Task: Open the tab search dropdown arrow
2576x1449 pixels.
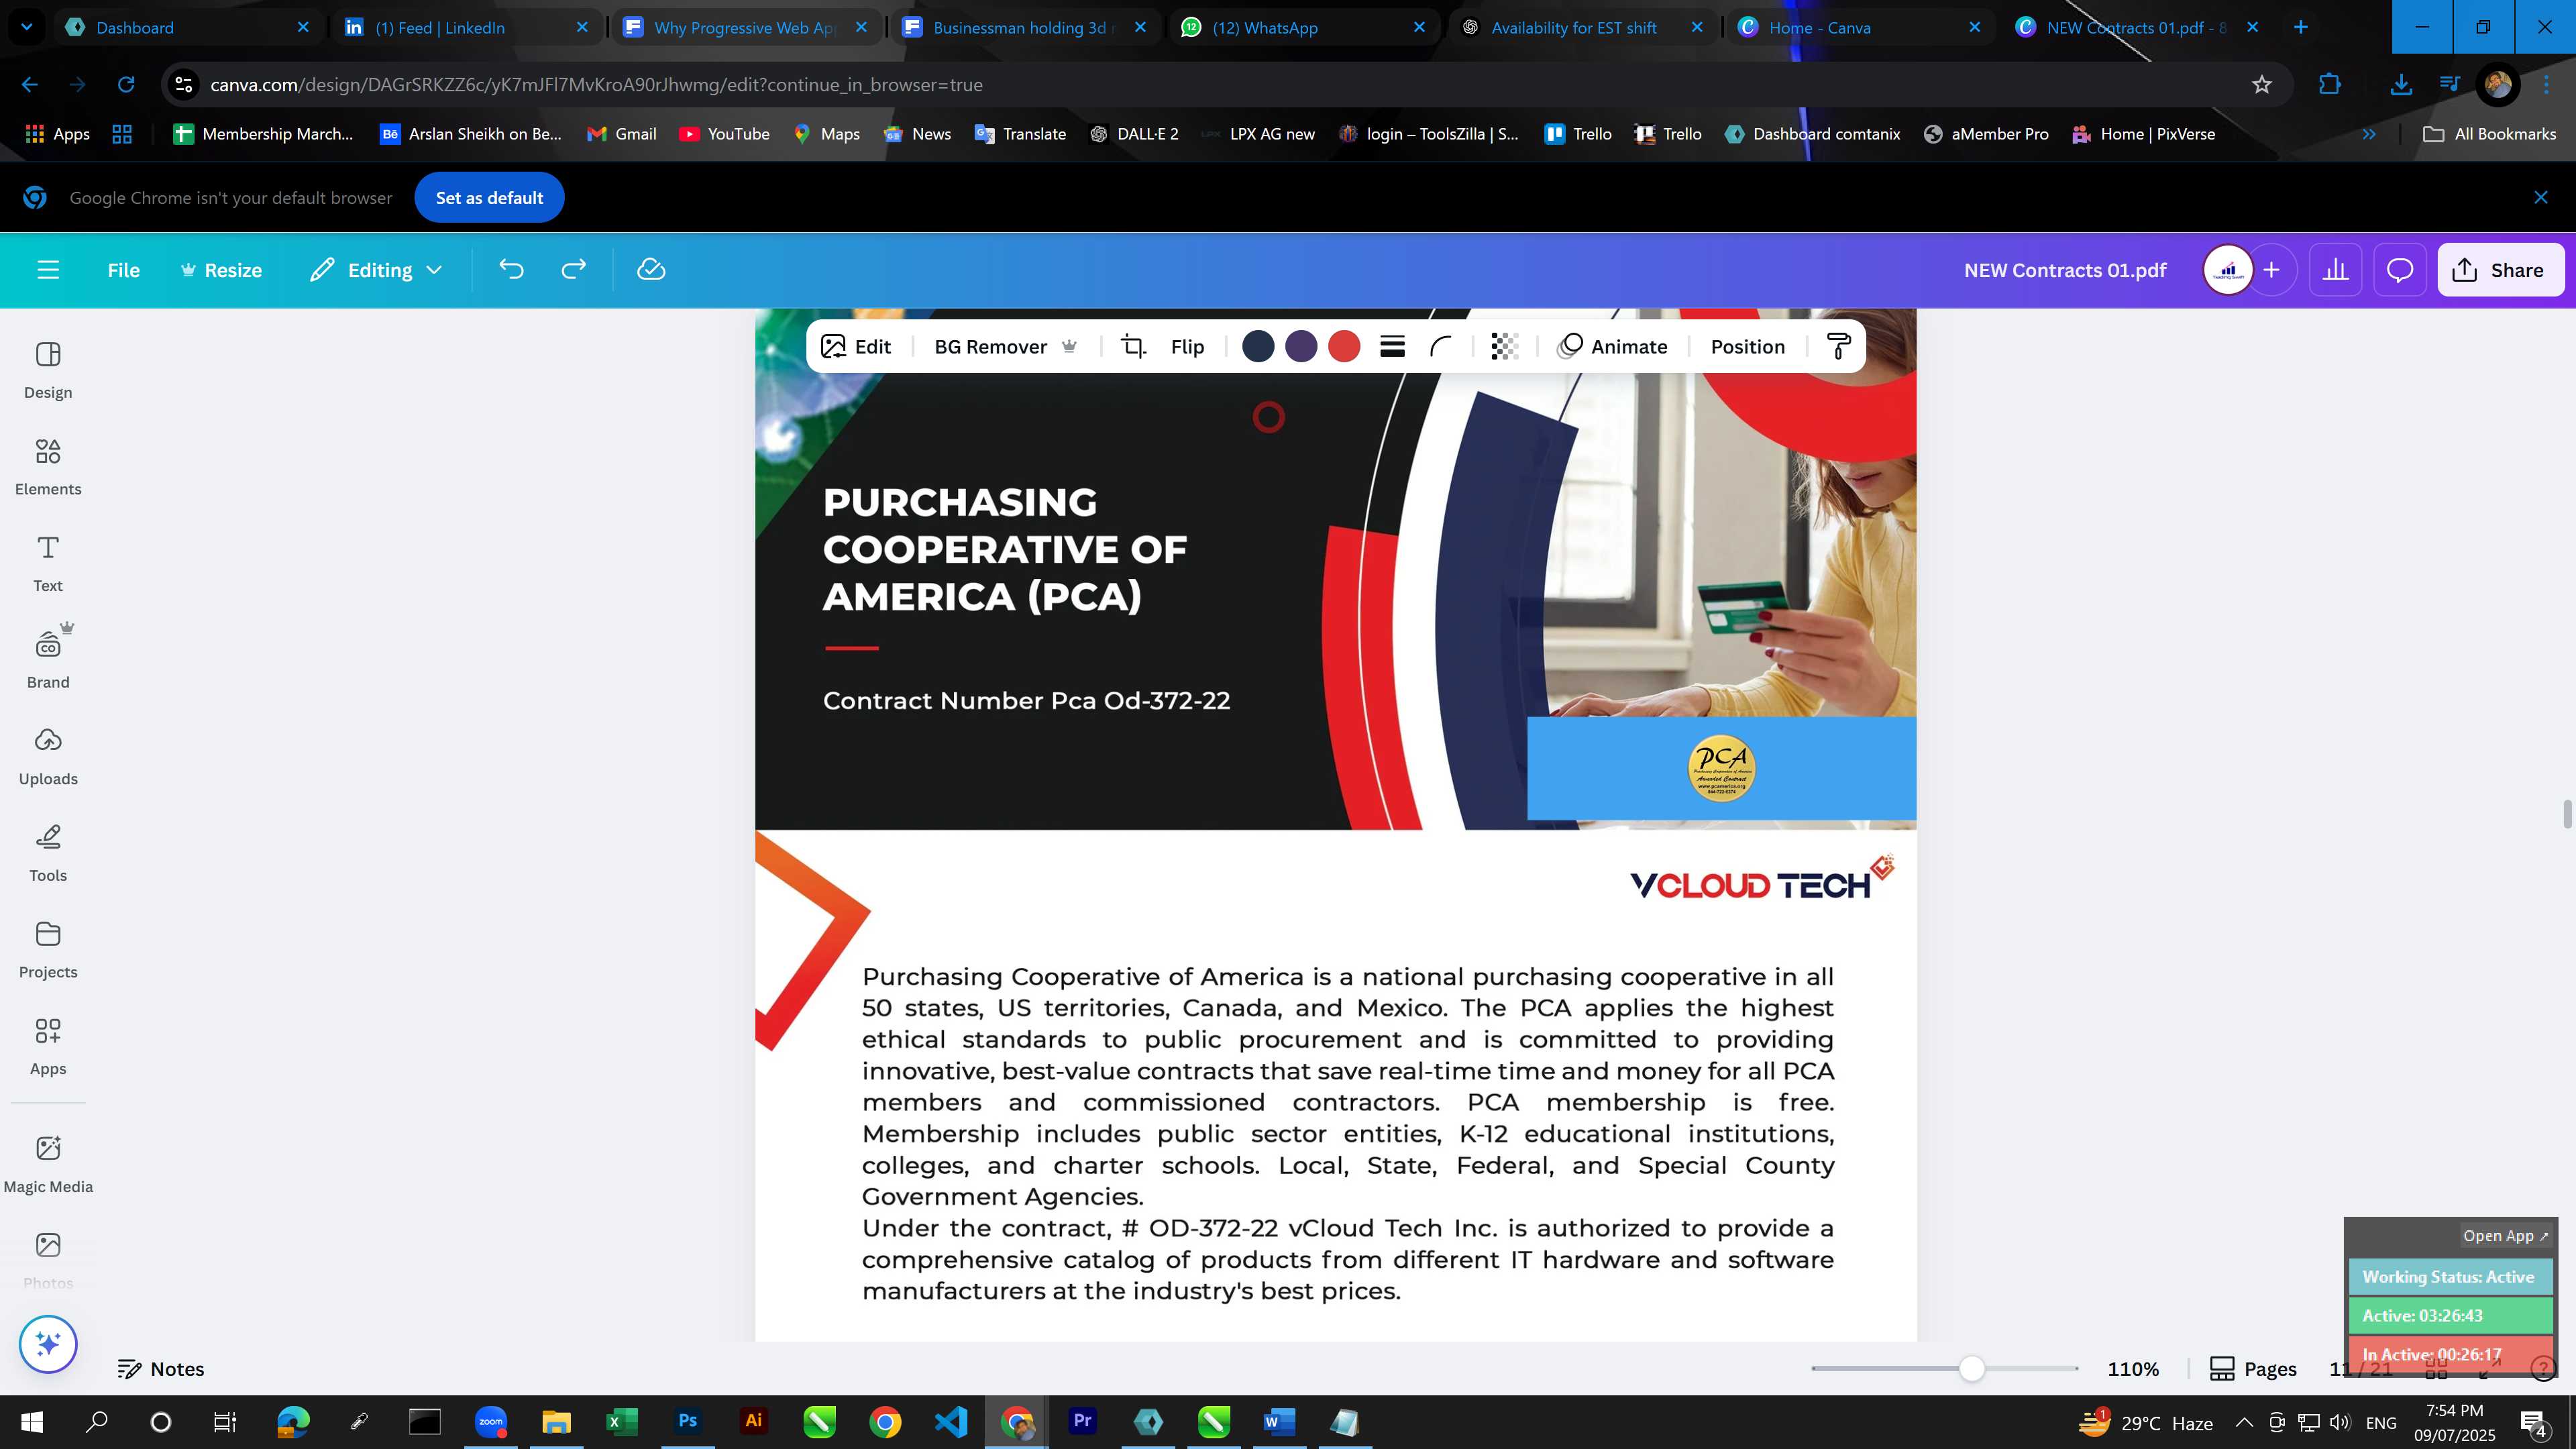Action: pos(27,27)
